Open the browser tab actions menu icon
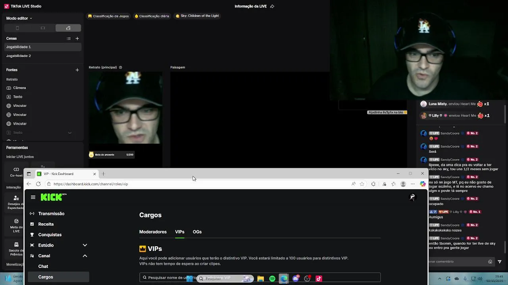This screenshot has width=508, height=285. pos(29,174)
